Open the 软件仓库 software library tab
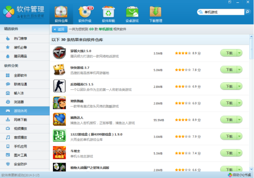The image size is (254, 178). [x=61, y=14]
